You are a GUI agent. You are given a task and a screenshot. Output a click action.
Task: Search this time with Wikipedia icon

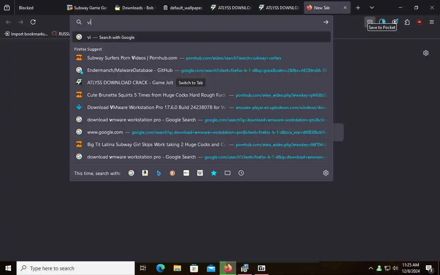coord(200,173)
